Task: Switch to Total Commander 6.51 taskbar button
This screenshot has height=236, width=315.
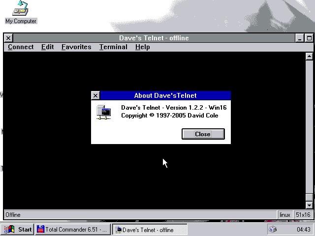Action: (73, 229)
